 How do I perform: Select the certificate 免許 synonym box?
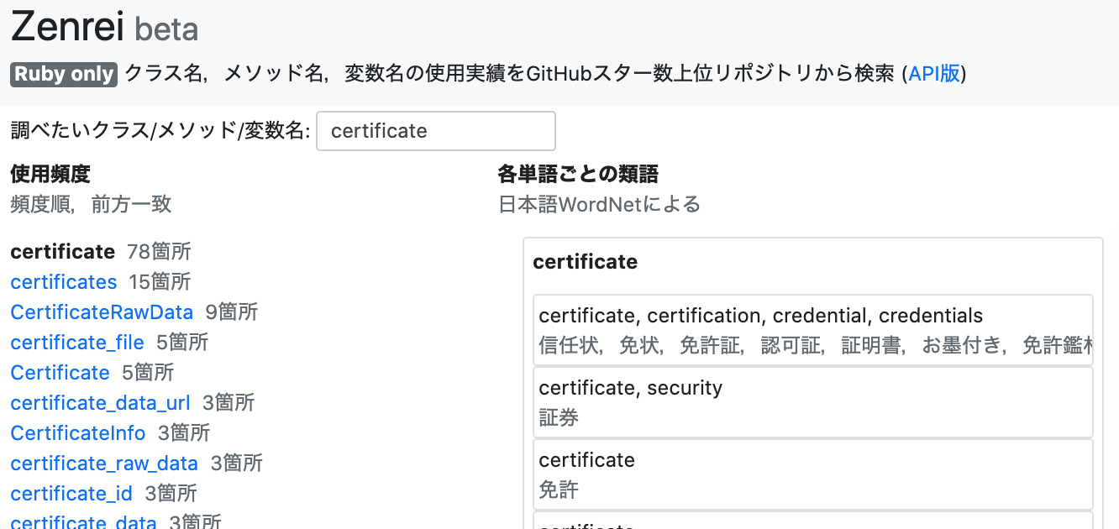(x=813, y=474)
